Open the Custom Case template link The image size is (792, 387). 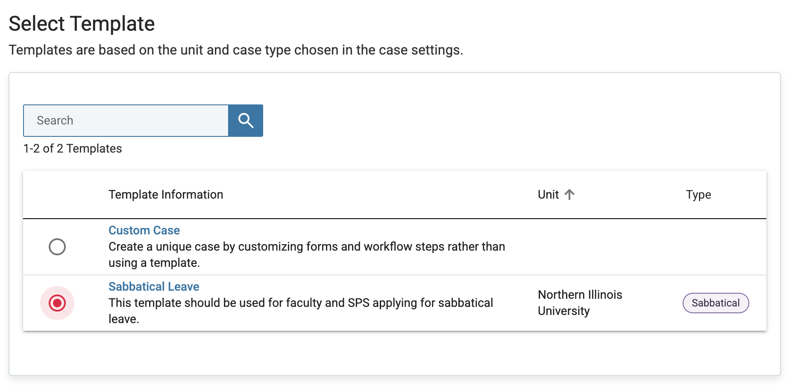pos(144,231)
